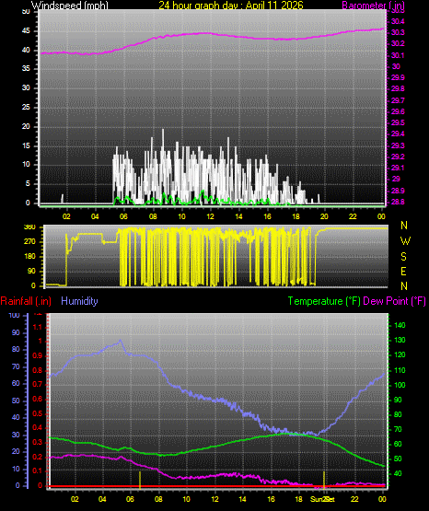Click the 0.8 rainfall axis value
This screenshot has height=511, width=429.
(38, 370)
